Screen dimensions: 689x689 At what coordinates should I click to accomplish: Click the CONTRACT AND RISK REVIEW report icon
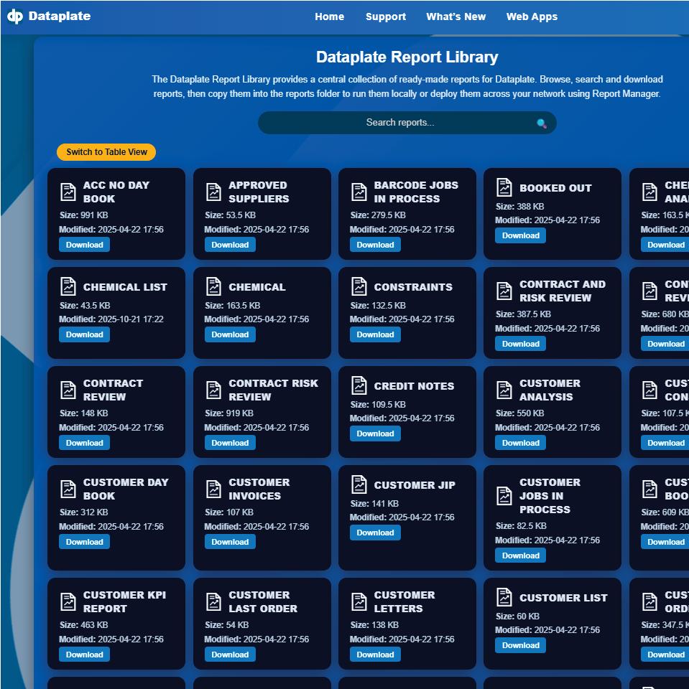click(504, 291)
